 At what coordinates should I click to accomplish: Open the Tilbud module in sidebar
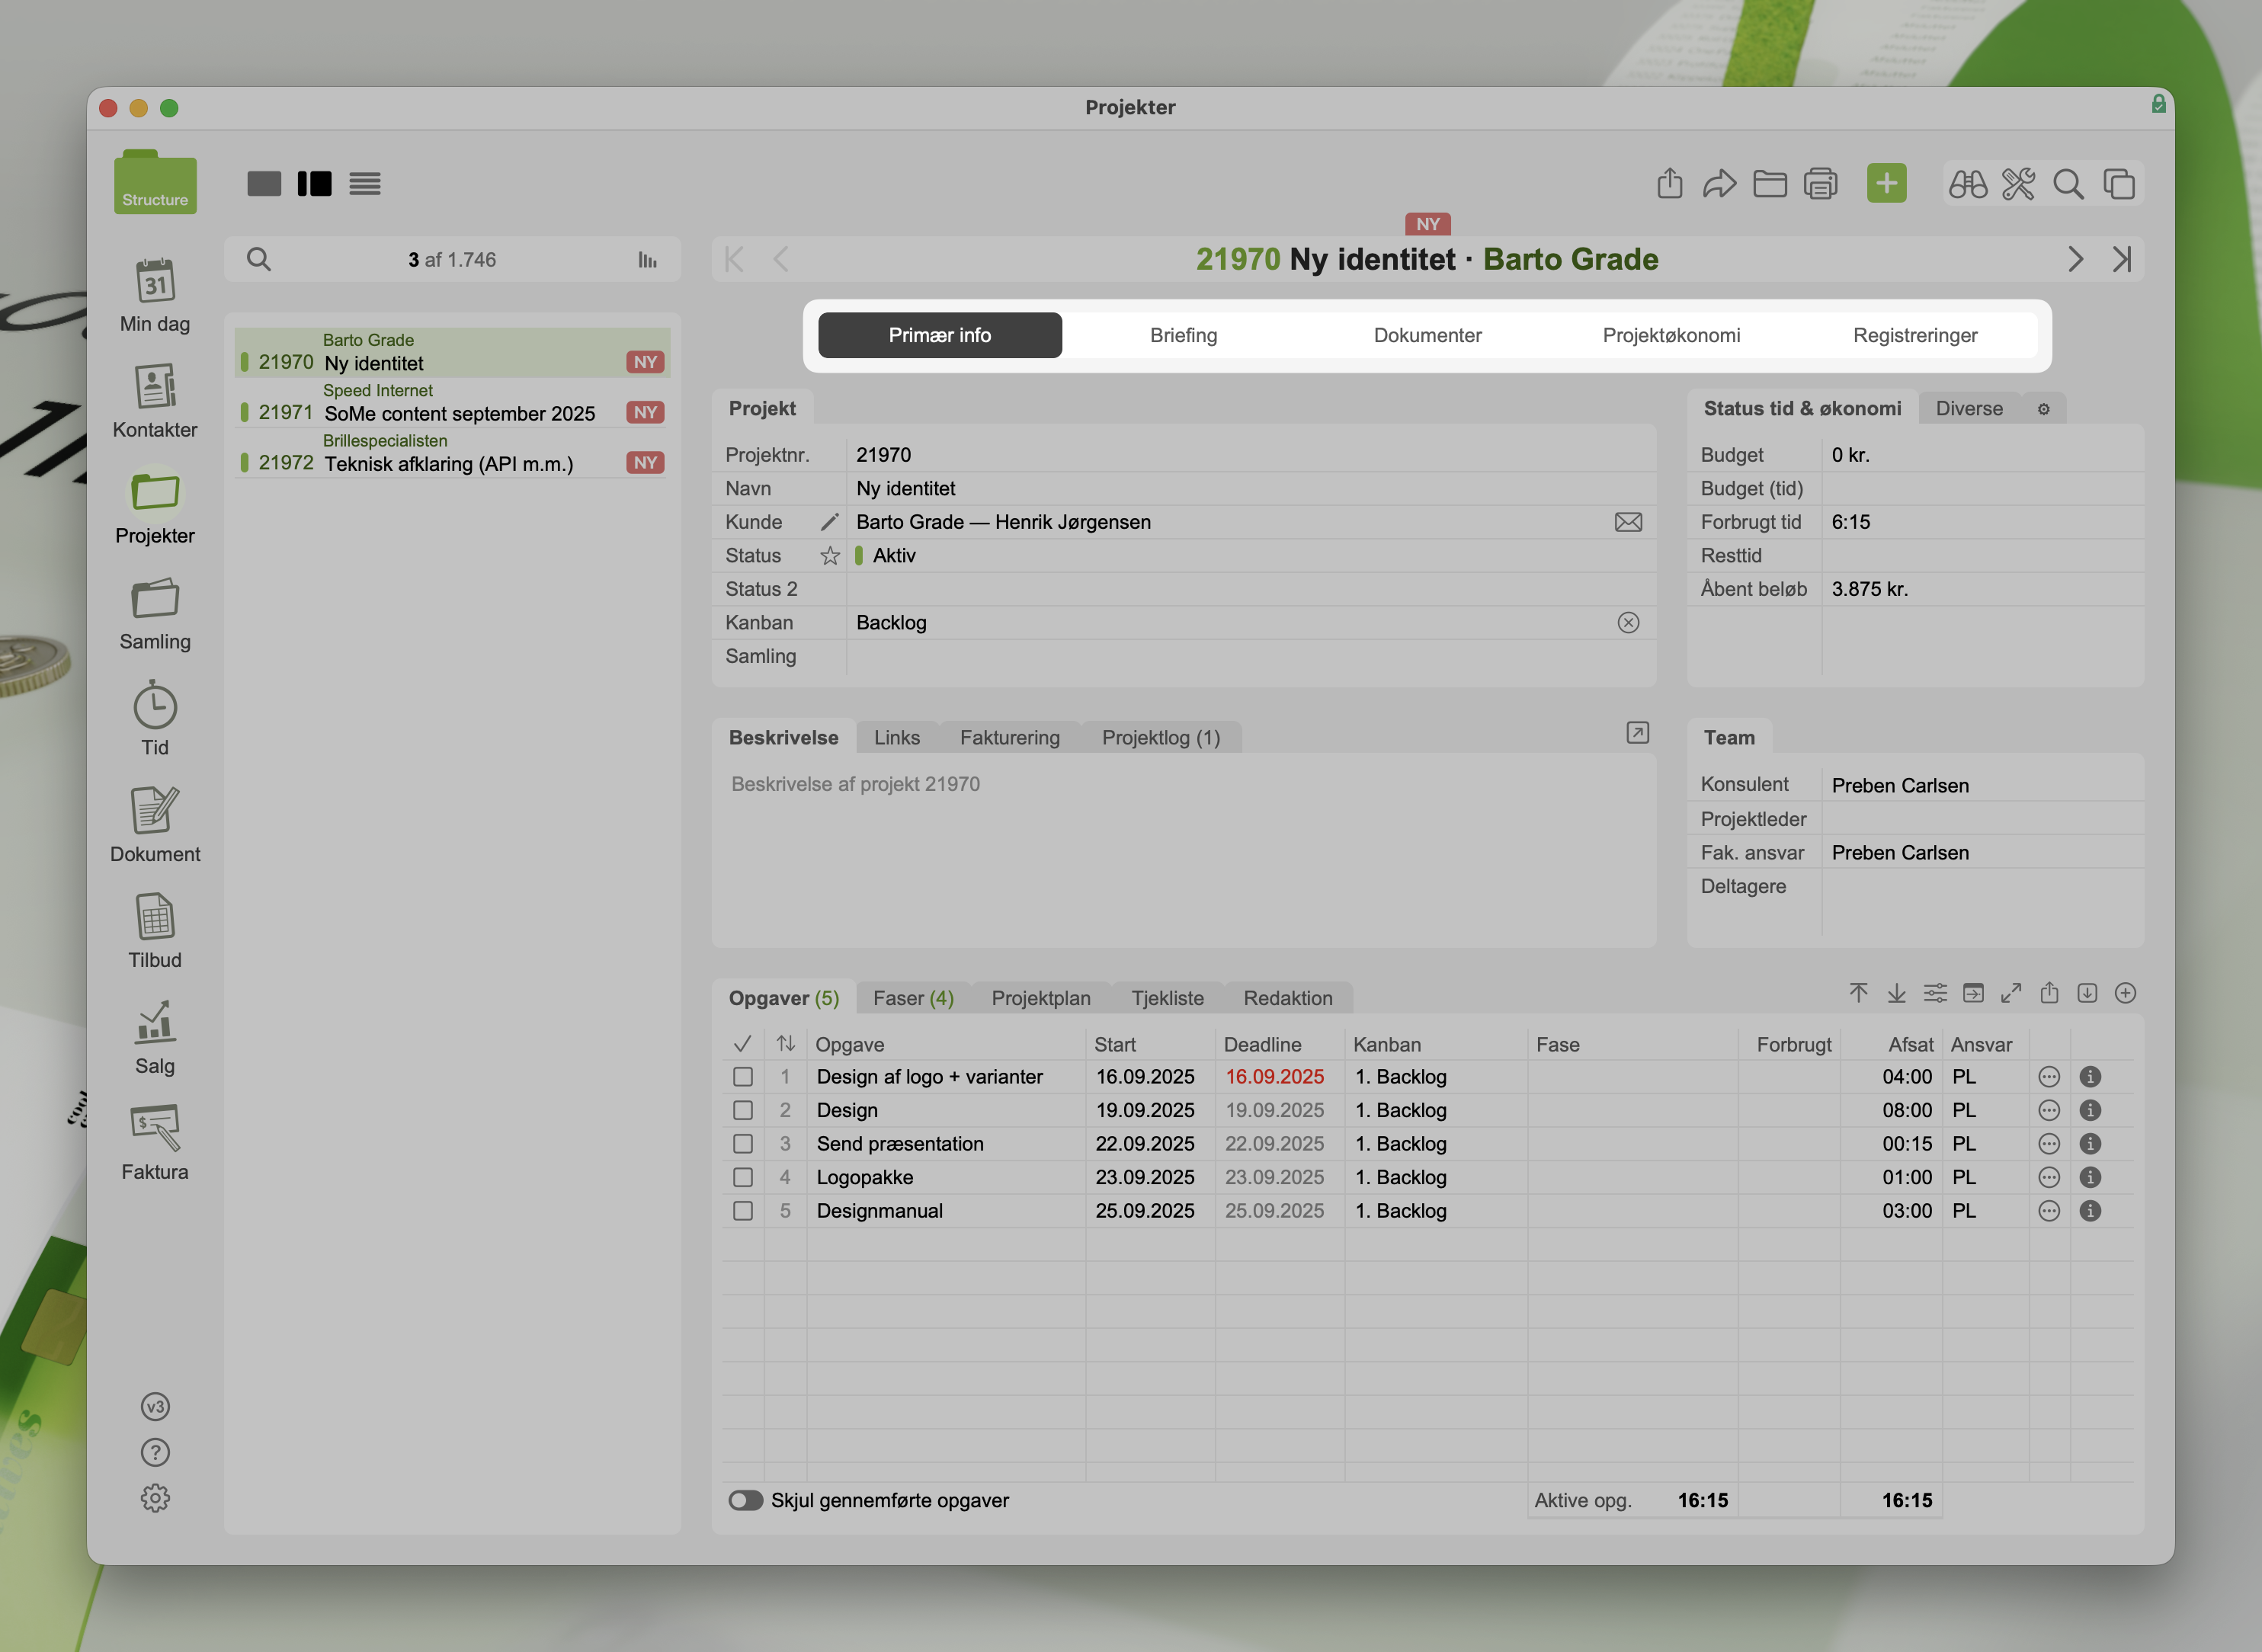pyautogui.click(x=155, y=918)
